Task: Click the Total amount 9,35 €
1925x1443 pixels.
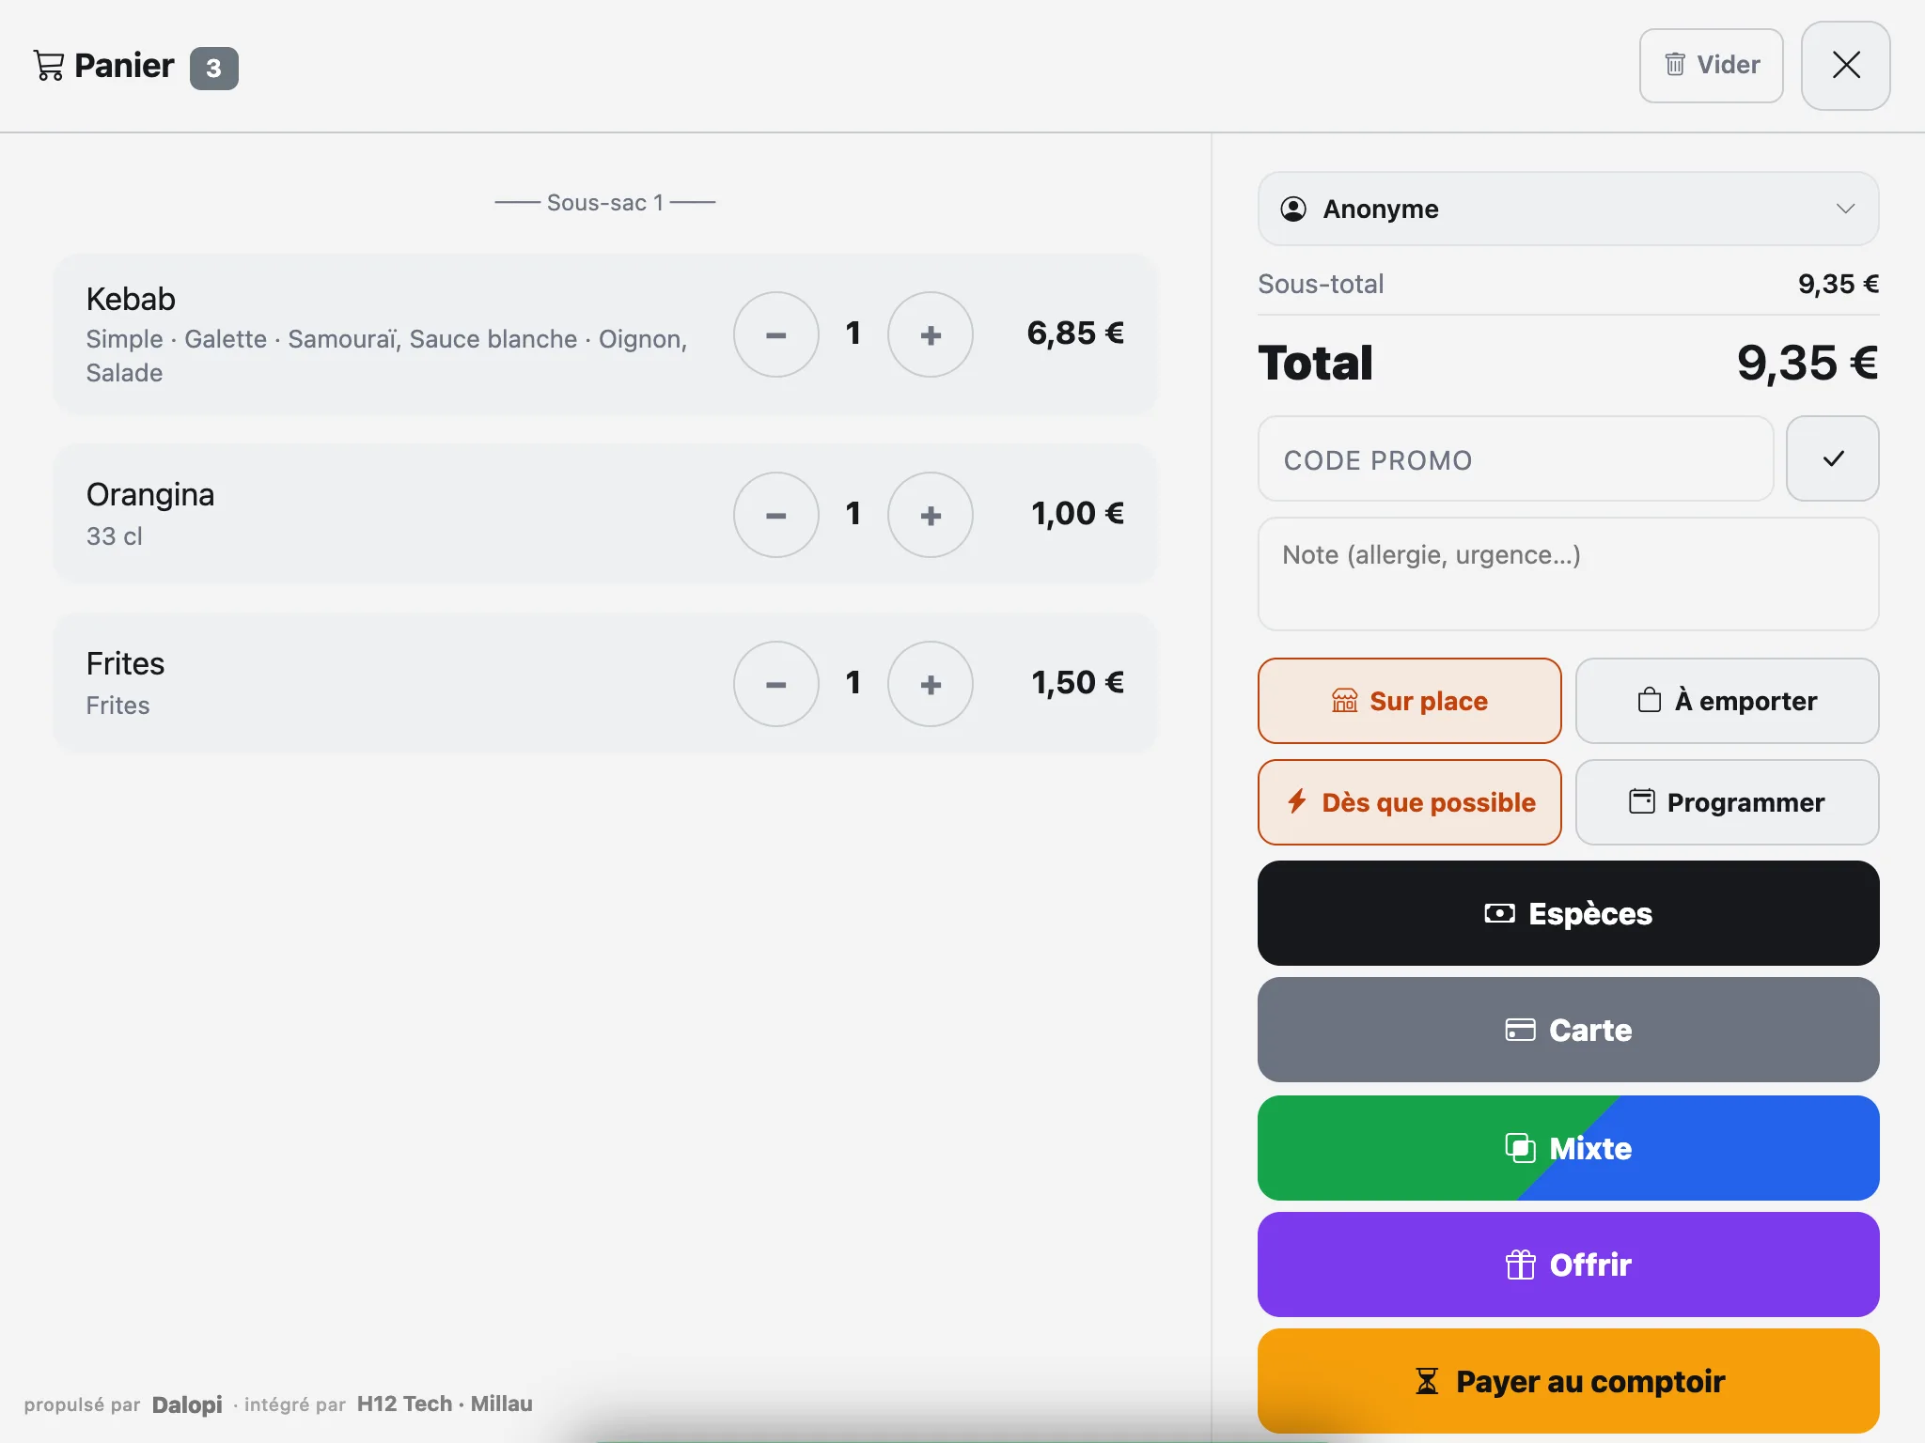Action: [1808, 363]
